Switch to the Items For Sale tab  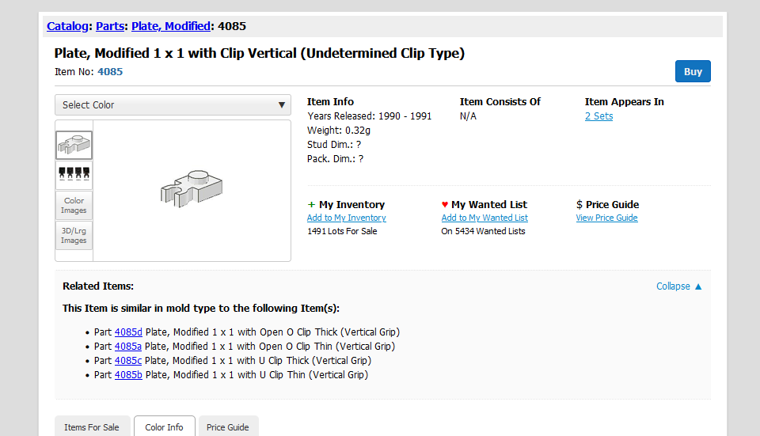(x=92, y=427)
